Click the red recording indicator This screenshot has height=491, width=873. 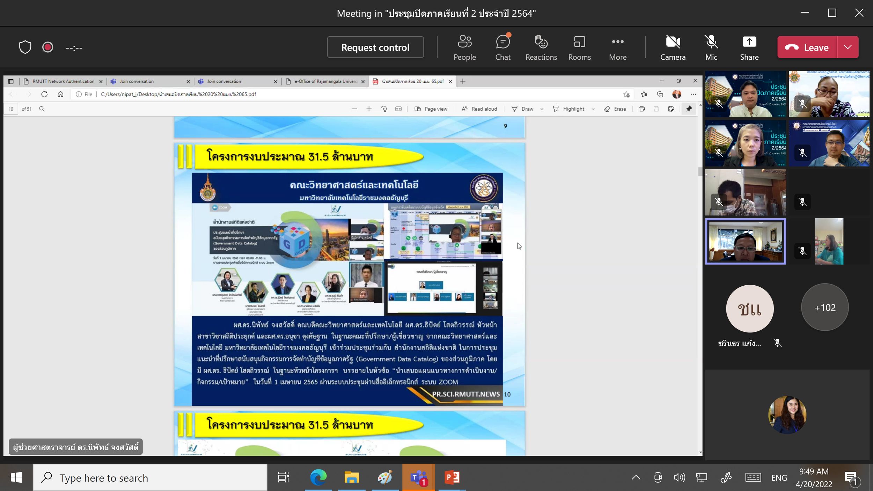tap(47, 47)
